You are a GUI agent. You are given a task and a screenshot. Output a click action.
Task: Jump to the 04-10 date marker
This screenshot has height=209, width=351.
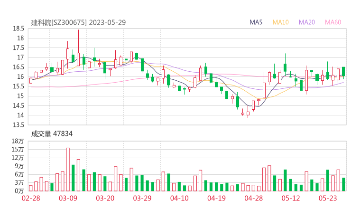tap(179, 199)
